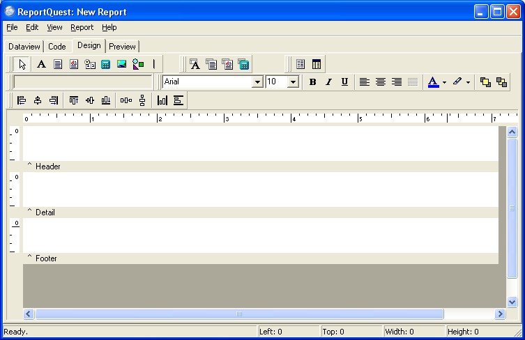Viewport: 525px width, 340px height.
Task: Apply the highlighter pen color
Action: [x=457, y=82]
